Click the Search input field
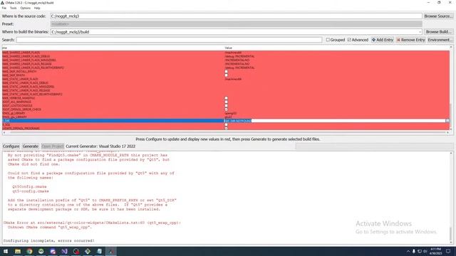The height and width of the screenshot is (256, 456). pyautogui.click(x=169, y=40)
